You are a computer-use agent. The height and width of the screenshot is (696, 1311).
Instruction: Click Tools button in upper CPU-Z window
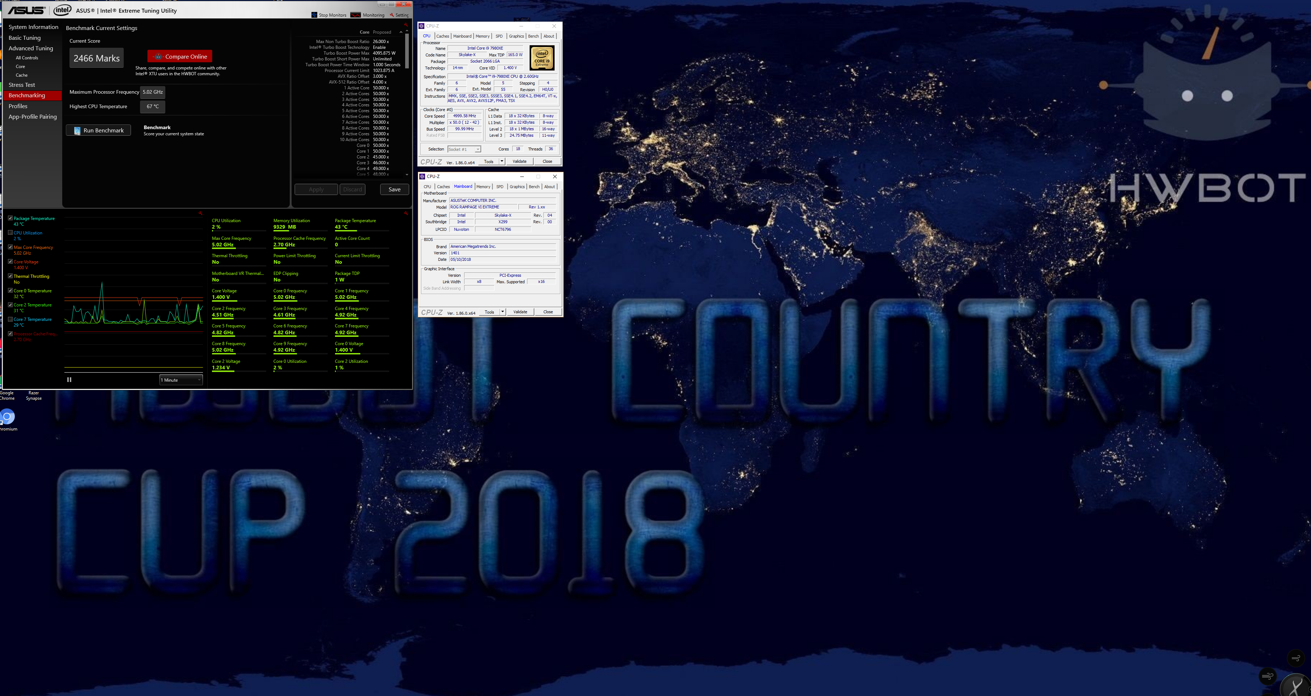tap(489, 161)
